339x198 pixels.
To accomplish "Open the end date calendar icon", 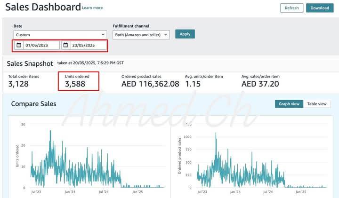I will [65, 46].
